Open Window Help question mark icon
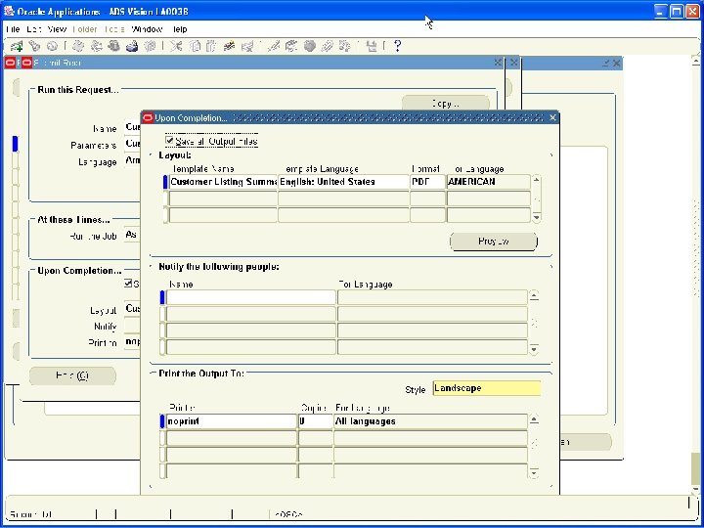 [397, 46]
